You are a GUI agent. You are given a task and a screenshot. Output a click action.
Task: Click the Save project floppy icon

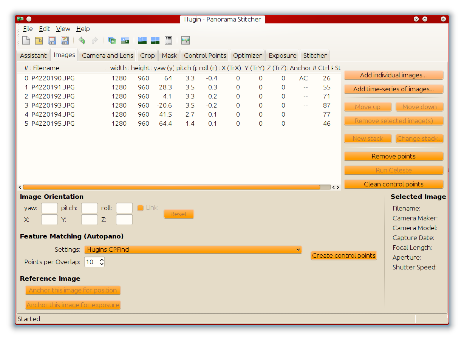(x=52, y=40)
